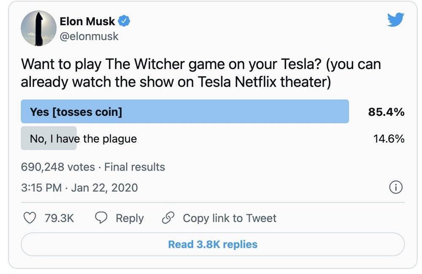
Task: Click Read 3.8K replies button
Action: point(213,244)
